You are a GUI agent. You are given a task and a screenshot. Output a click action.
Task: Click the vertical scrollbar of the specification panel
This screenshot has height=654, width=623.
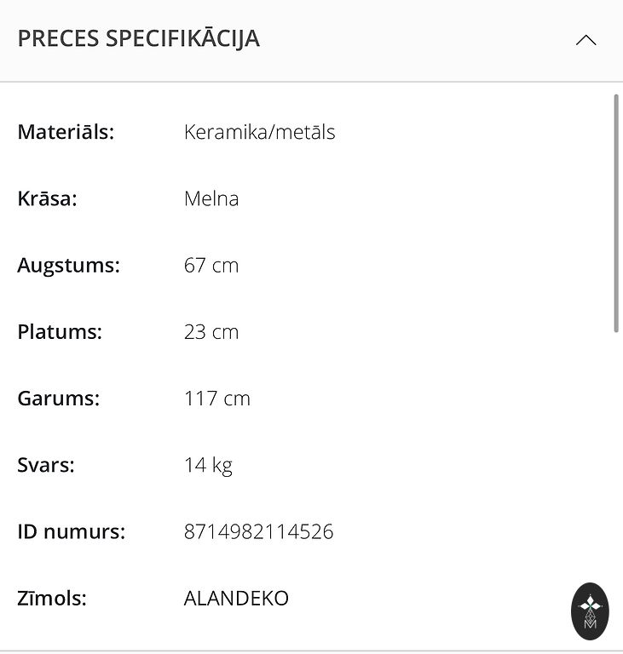coord(616,213)
